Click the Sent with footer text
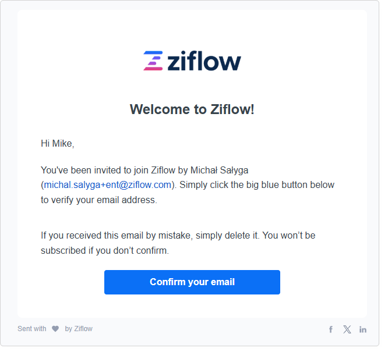Viewport: 388px width, 355px height. tap(32, 329)
